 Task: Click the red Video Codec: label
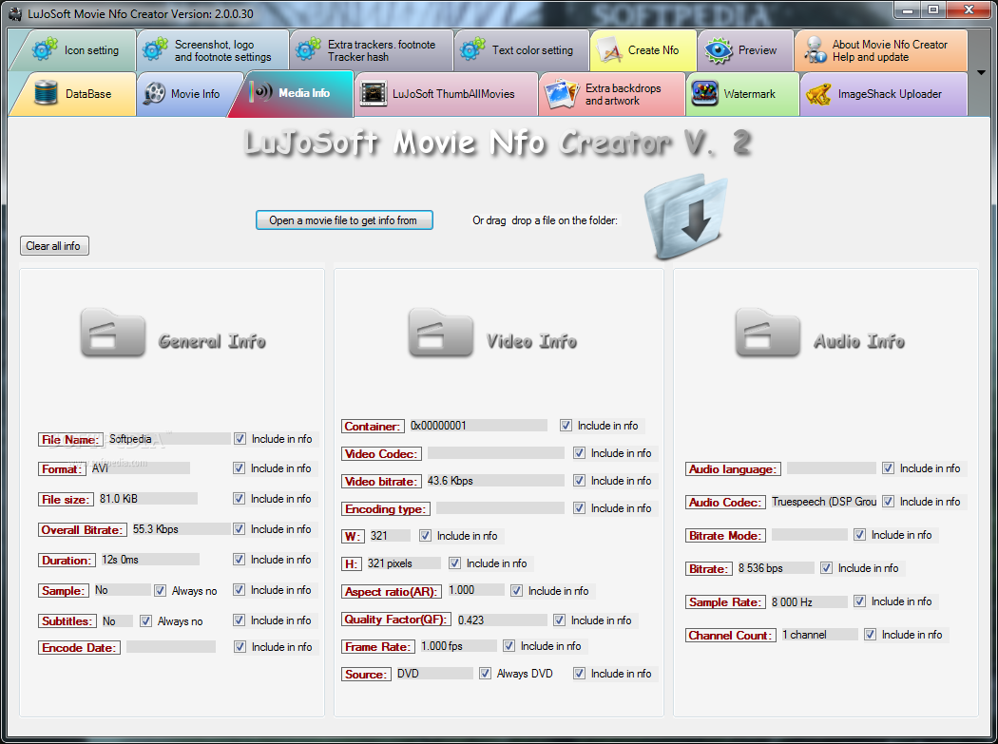coord(380,454)
